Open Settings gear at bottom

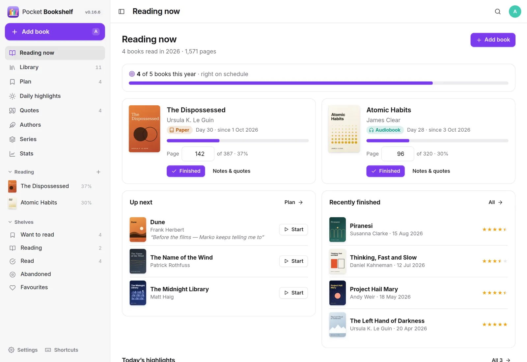[x=23, y=350]
